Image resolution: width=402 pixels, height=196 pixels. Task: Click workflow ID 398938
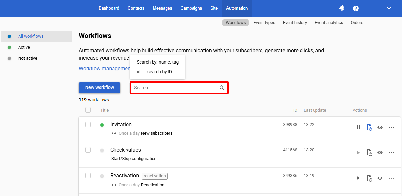tap(290, 125)
